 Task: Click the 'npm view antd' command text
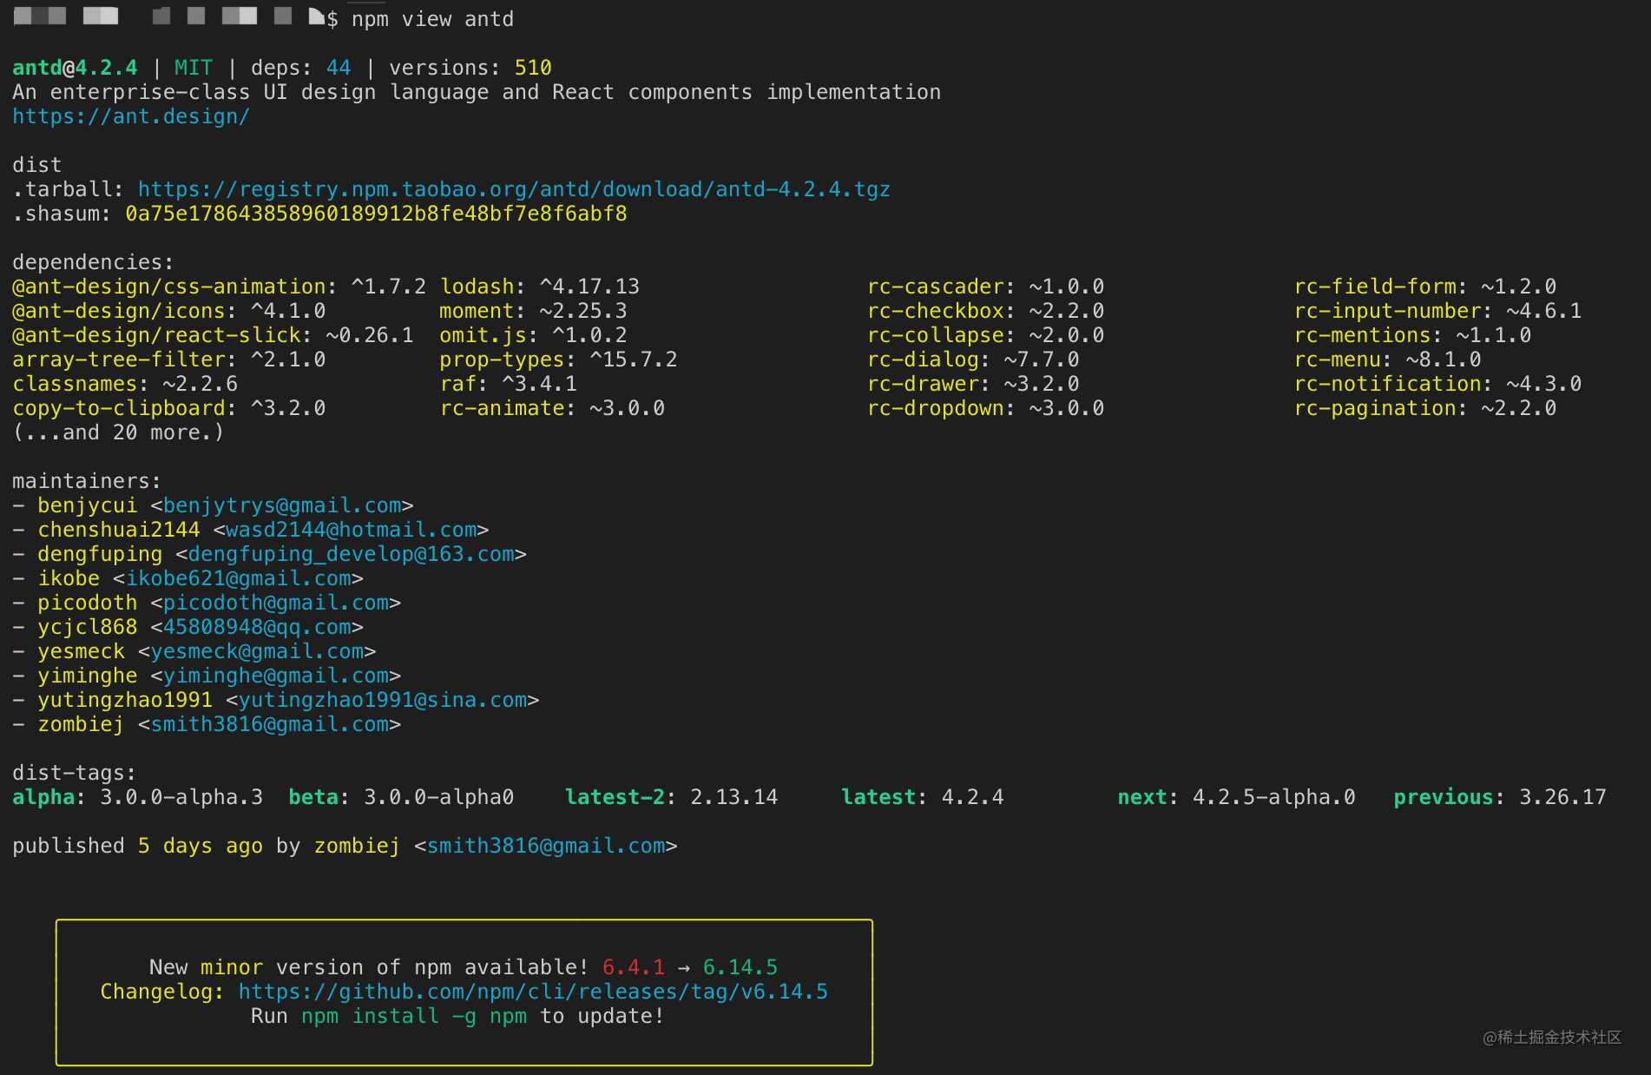[432, 19]
